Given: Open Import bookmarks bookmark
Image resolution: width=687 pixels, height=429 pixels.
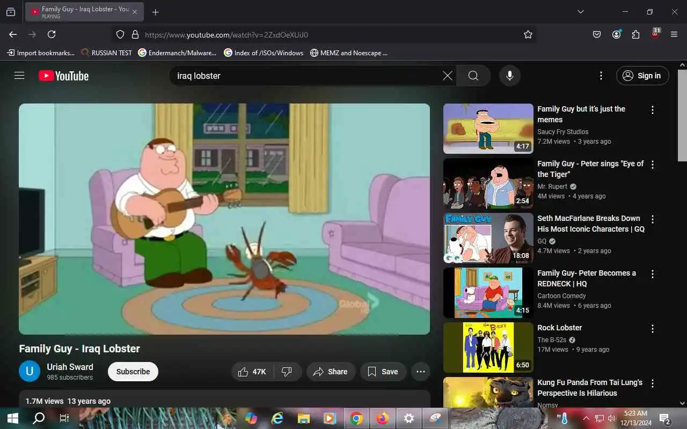Looking at the screenshot, I should 41,53.
